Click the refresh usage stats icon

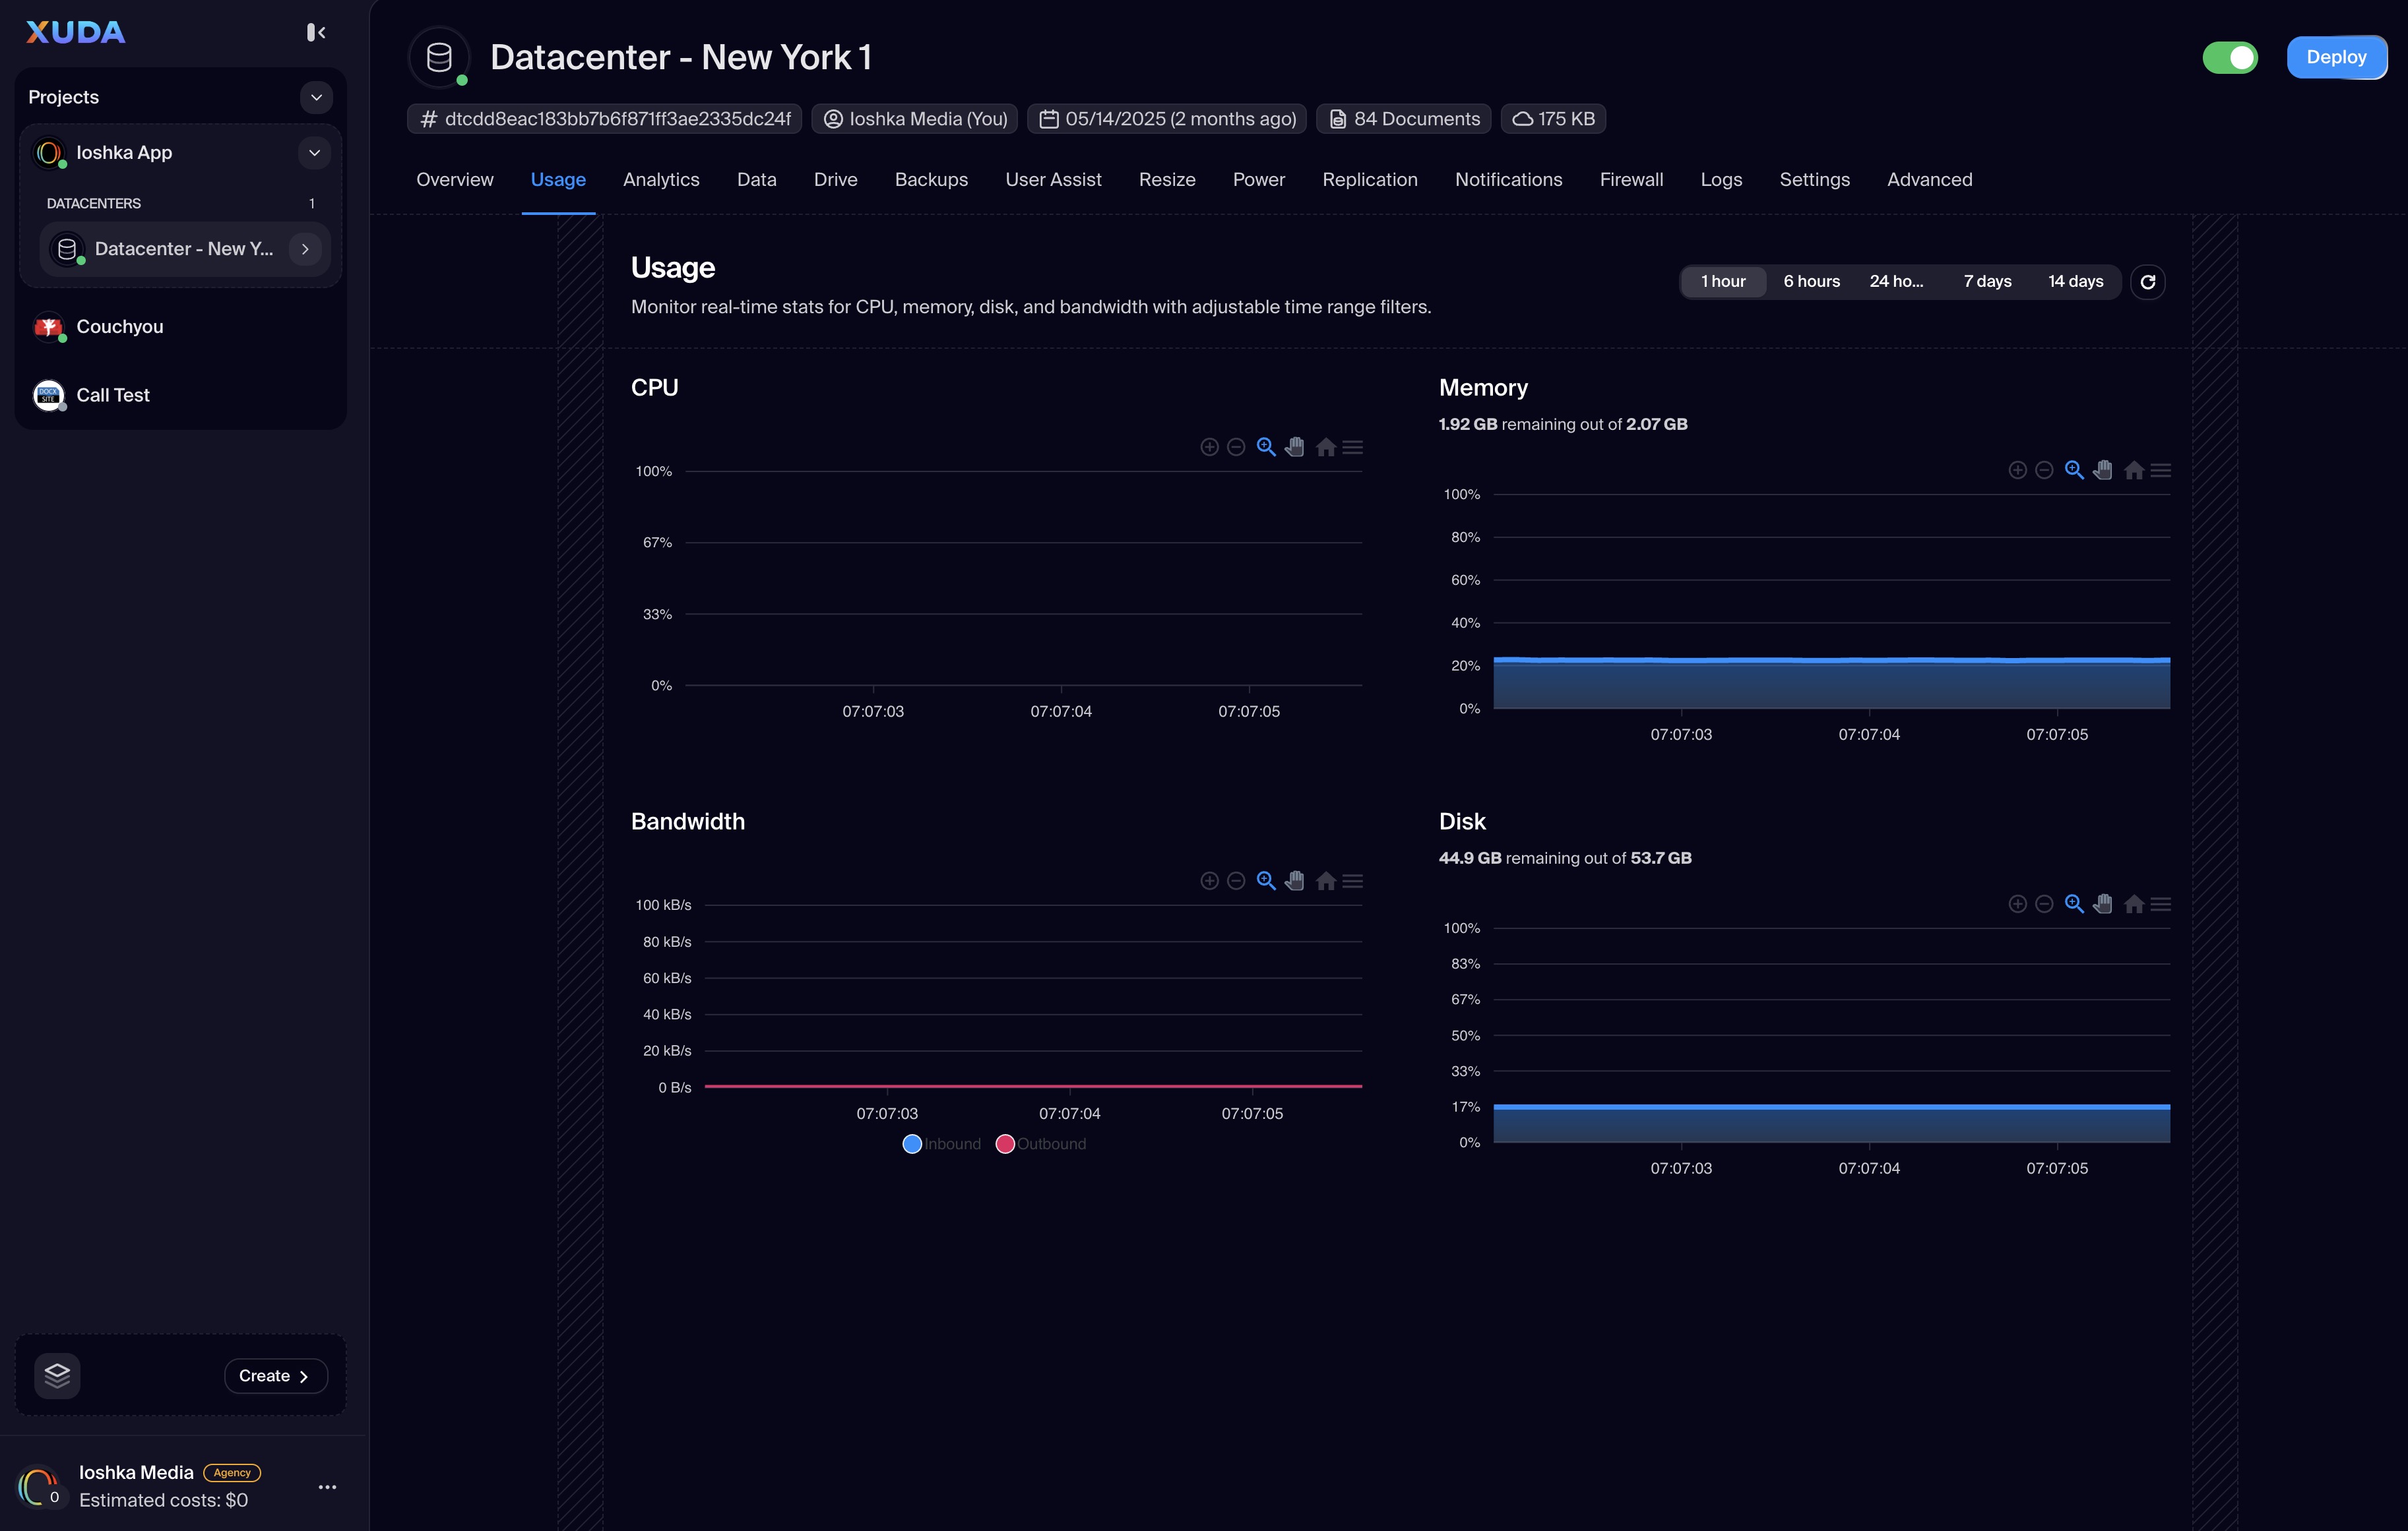pos(2147,282)
